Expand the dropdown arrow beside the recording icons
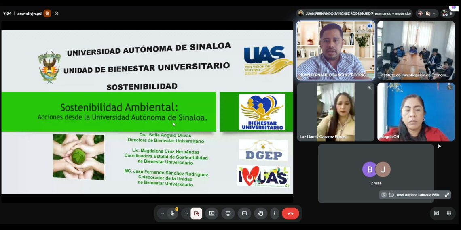 [x=434, y=13]
